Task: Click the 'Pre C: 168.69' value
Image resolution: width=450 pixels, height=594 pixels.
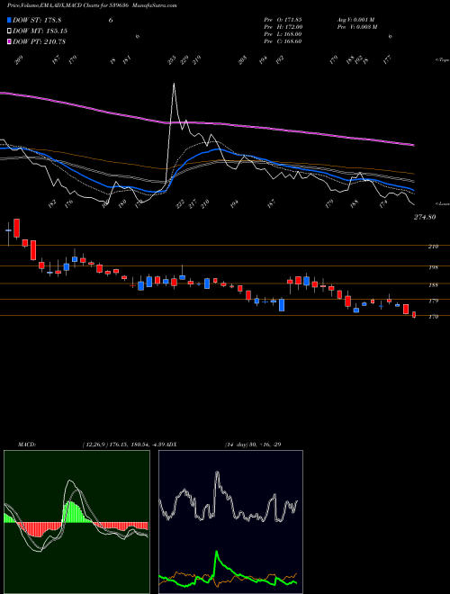Action: [x=283, y=41]
